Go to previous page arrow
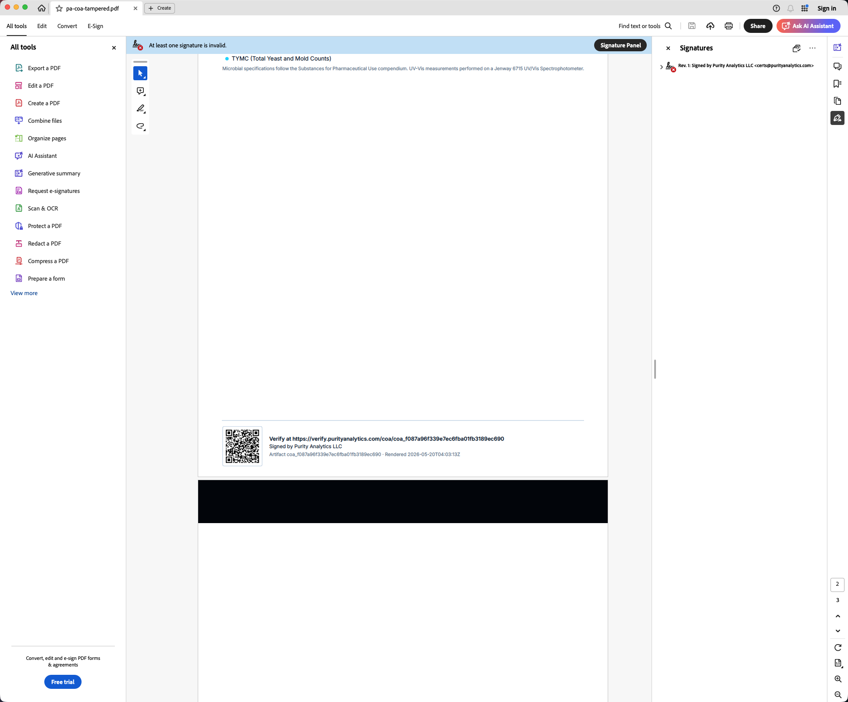This screenshot has width=848, height=702. pos(837,616)
